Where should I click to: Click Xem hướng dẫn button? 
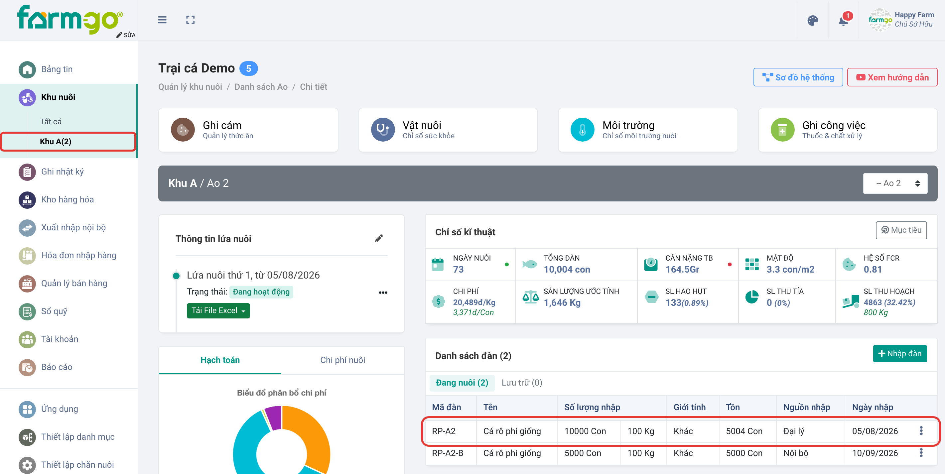892,77
